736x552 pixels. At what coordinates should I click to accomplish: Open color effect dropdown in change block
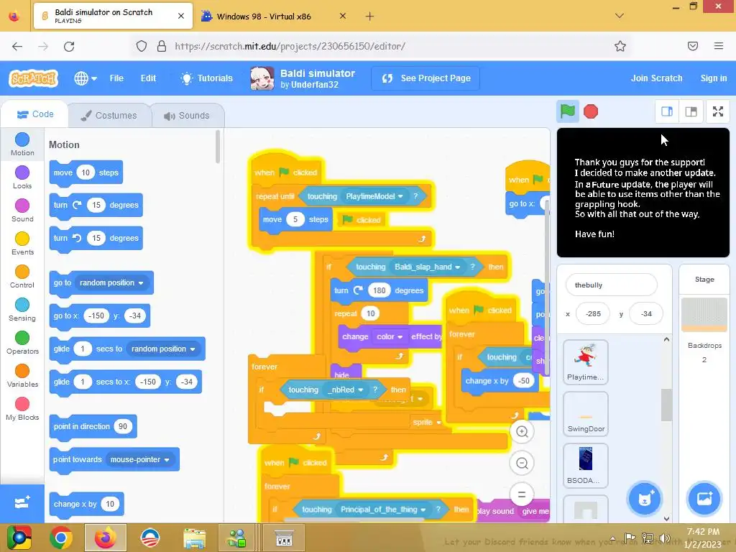click(390, 336)
